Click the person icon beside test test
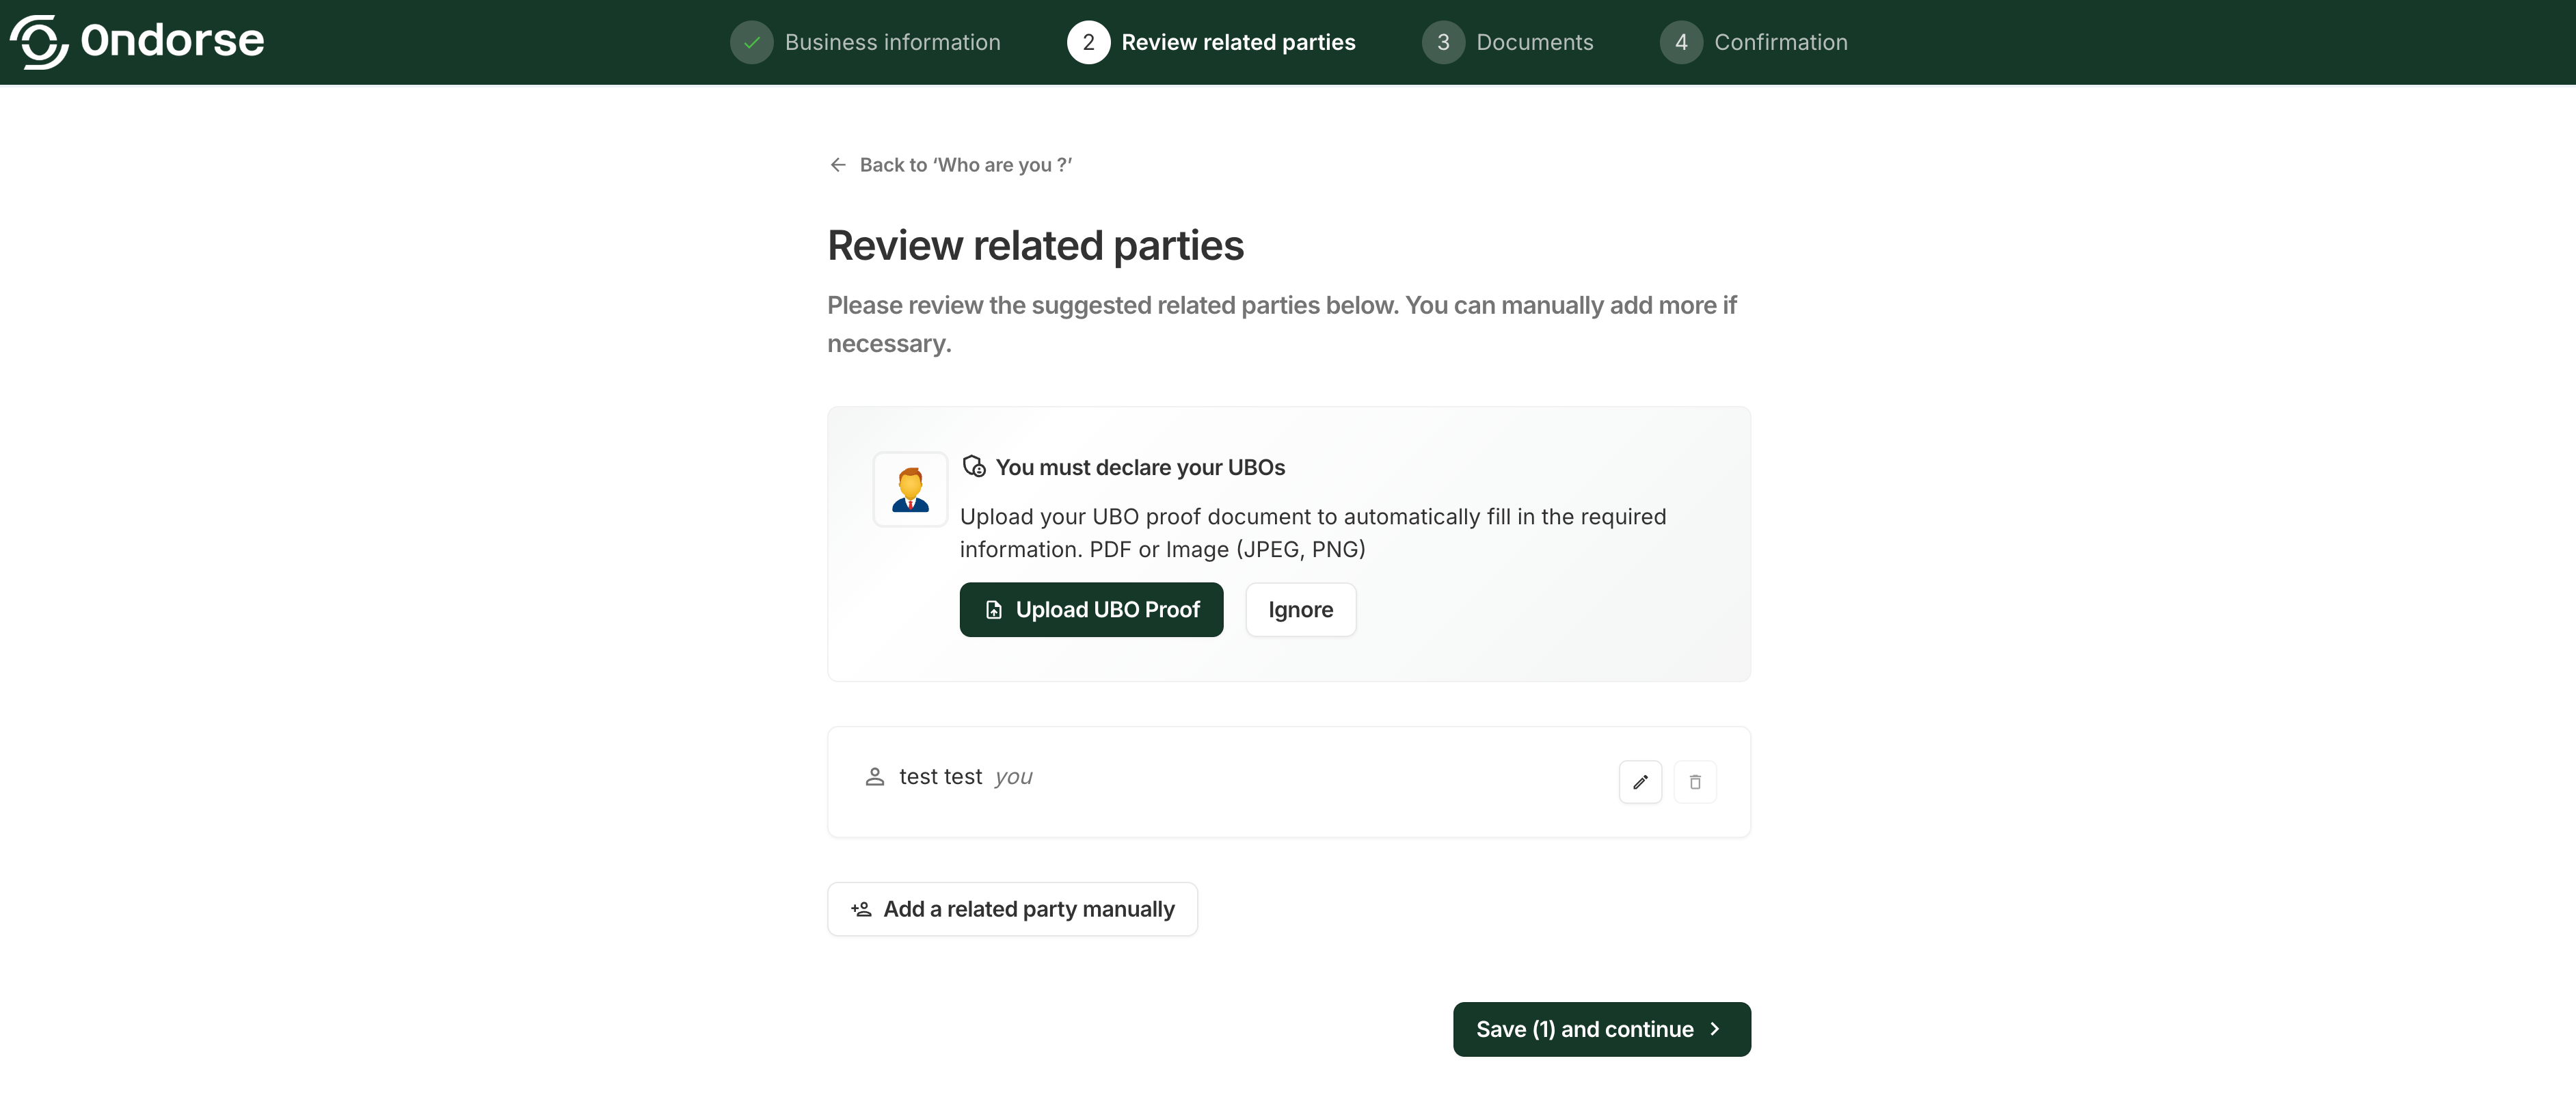 coord(875,777)
